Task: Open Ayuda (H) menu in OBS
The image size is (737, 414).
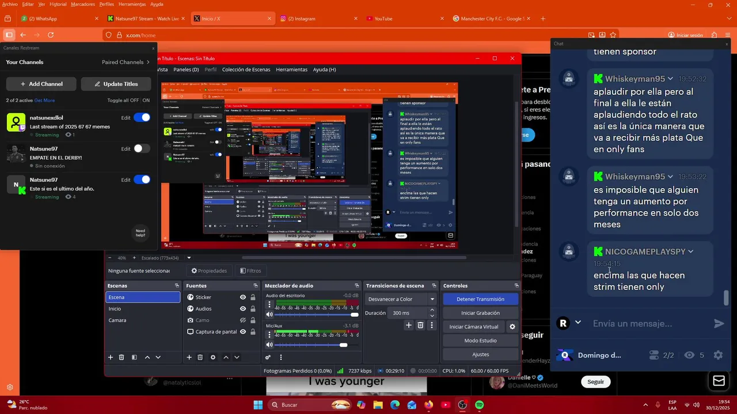Action: point(324,70)
